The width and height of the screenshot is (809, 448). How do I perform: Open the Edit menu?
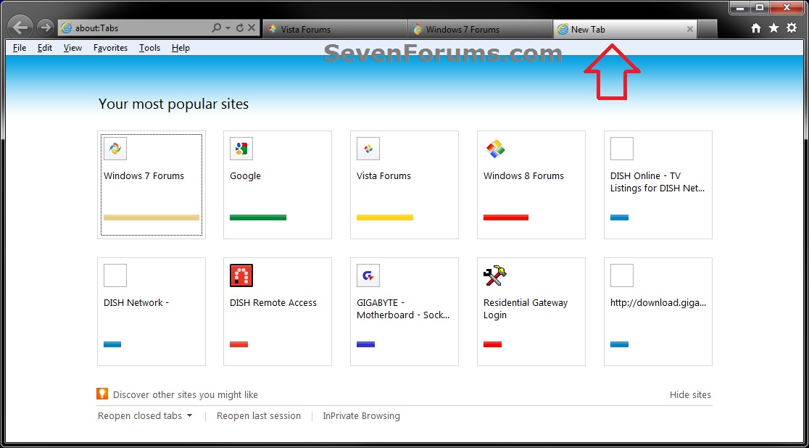tap(45, 48)
